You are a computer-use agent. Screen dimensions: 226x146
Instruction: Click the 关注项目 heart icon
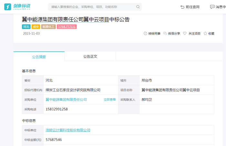click(185, 34)
